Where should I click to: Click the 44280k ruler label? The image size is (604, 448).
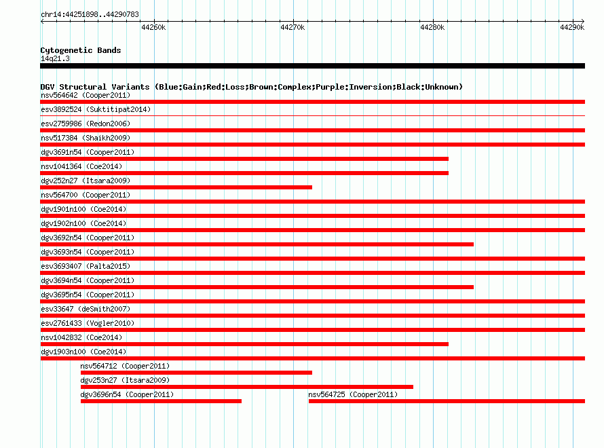coord(432,27)
